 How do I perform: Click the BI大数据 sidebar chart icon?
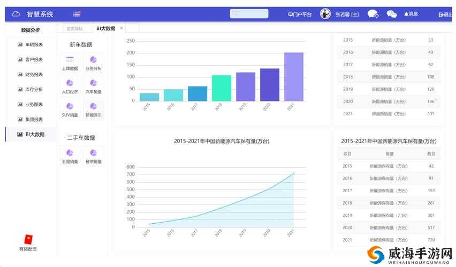(20, 135)
